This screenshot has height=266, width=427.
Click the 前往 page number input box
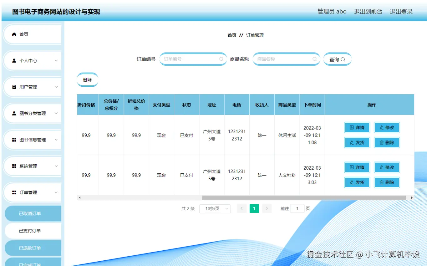(x=297, y=208)
